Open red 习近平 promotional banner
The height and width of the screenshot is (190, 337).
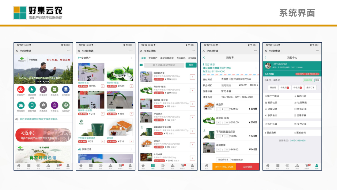click(43, 135)
